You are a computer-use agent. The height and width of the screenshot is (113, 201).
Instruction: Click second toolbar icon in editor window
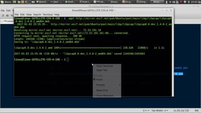click(8, 15)
